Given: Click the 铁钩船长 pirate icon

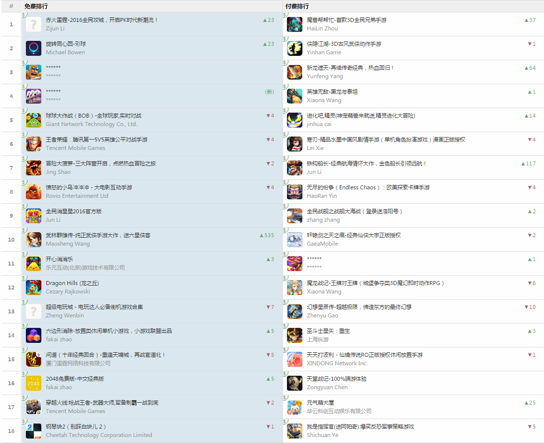Looking at the screenshot, I should (x=294, y=168).
